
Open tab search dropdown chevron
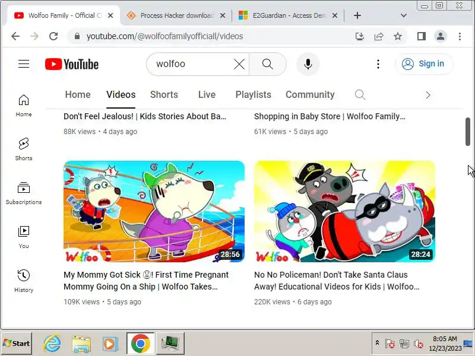[404, 15]
